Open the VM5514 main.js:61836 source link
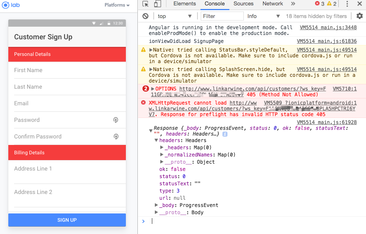 tap(327, 41)
